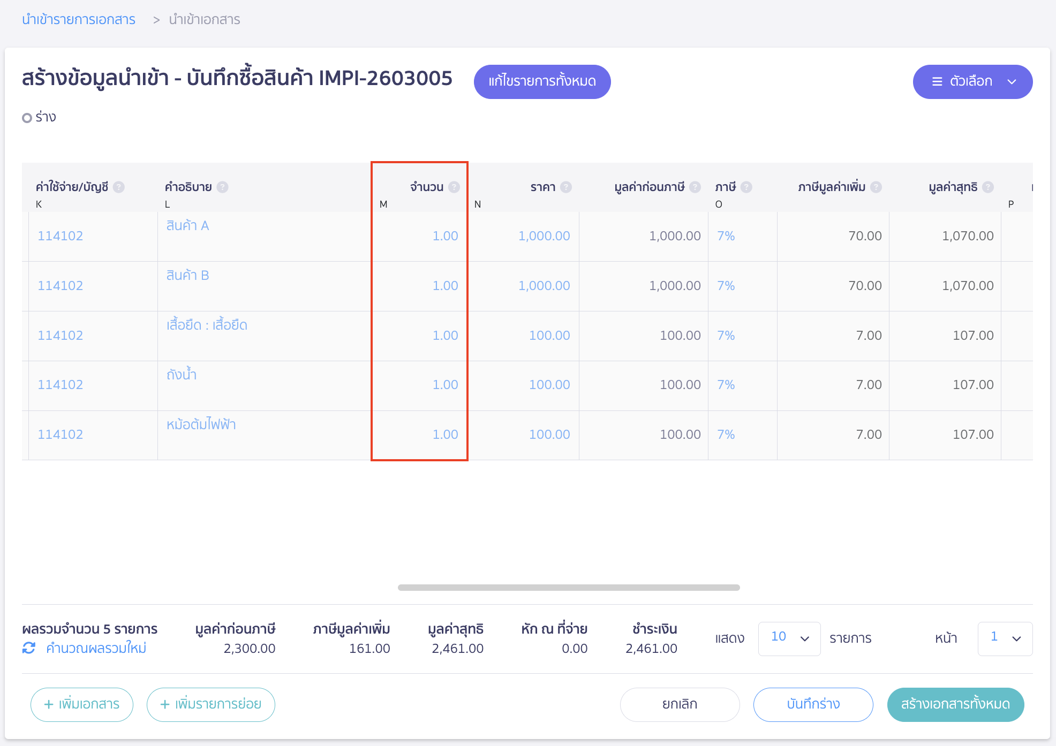
Task: Click help icon beside มูลค่าก่อนภาษี header
Action: coord(695,187)
